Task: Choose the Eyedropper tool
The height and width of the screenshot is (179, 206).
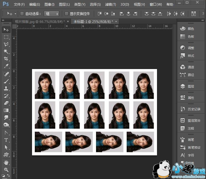Action: point(6,66)
